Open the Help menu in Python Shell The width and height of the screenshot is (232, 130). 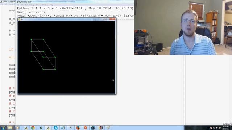[x=51, y=5]
